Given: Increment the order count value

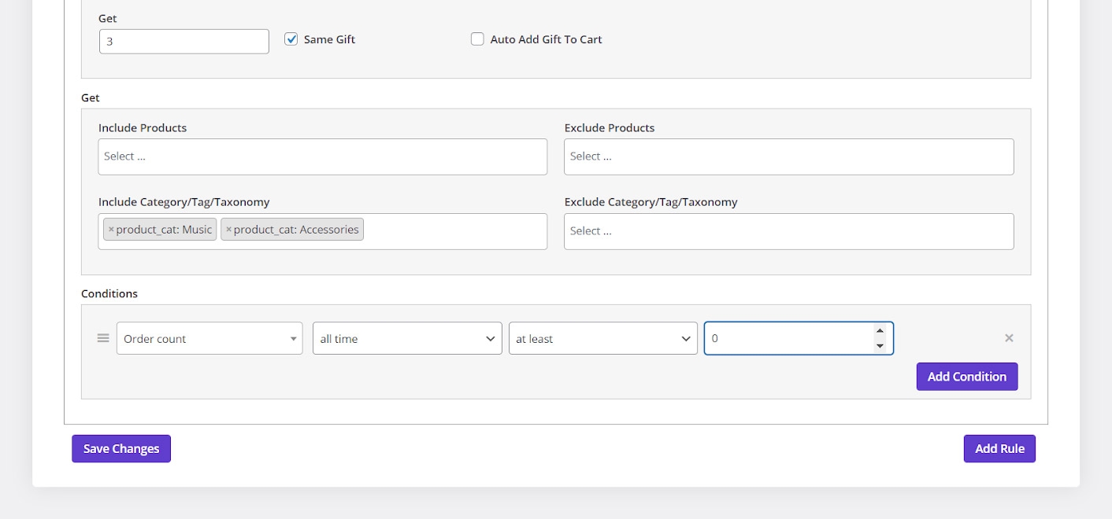Looking at the screenshot, I should click(880, 331).
